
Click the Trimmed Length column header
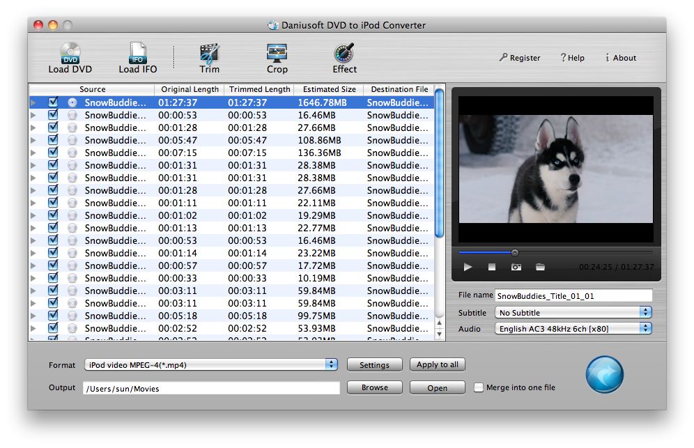click(x=259, y=89)
